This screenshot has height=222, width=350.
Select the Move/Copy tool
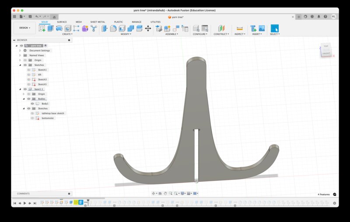(148, 28)
